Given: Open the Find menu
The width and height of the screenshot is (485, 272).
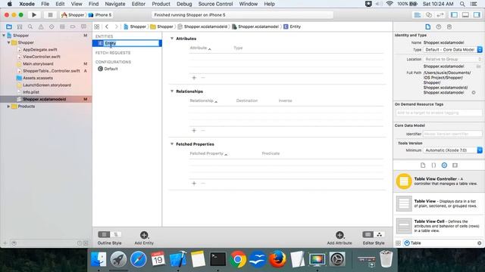Looking at the screenshot, I should [93, 4].
